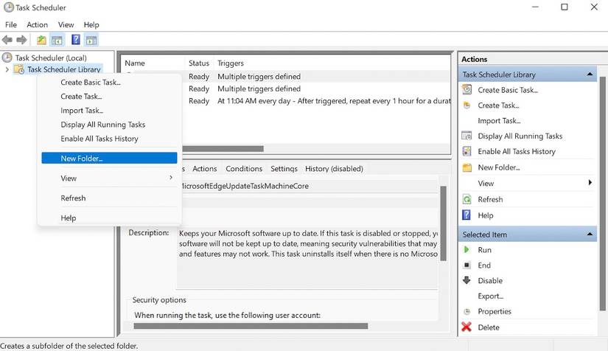Image resolution: width=608 pixels, height=351 pixels.
Task: Switch to the Settings tab
Action: [x=284, y=169]
